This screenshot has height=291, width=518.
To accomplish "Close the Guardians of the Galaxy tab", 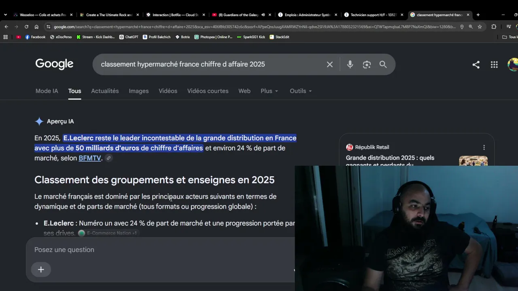I will pos(270,15).
